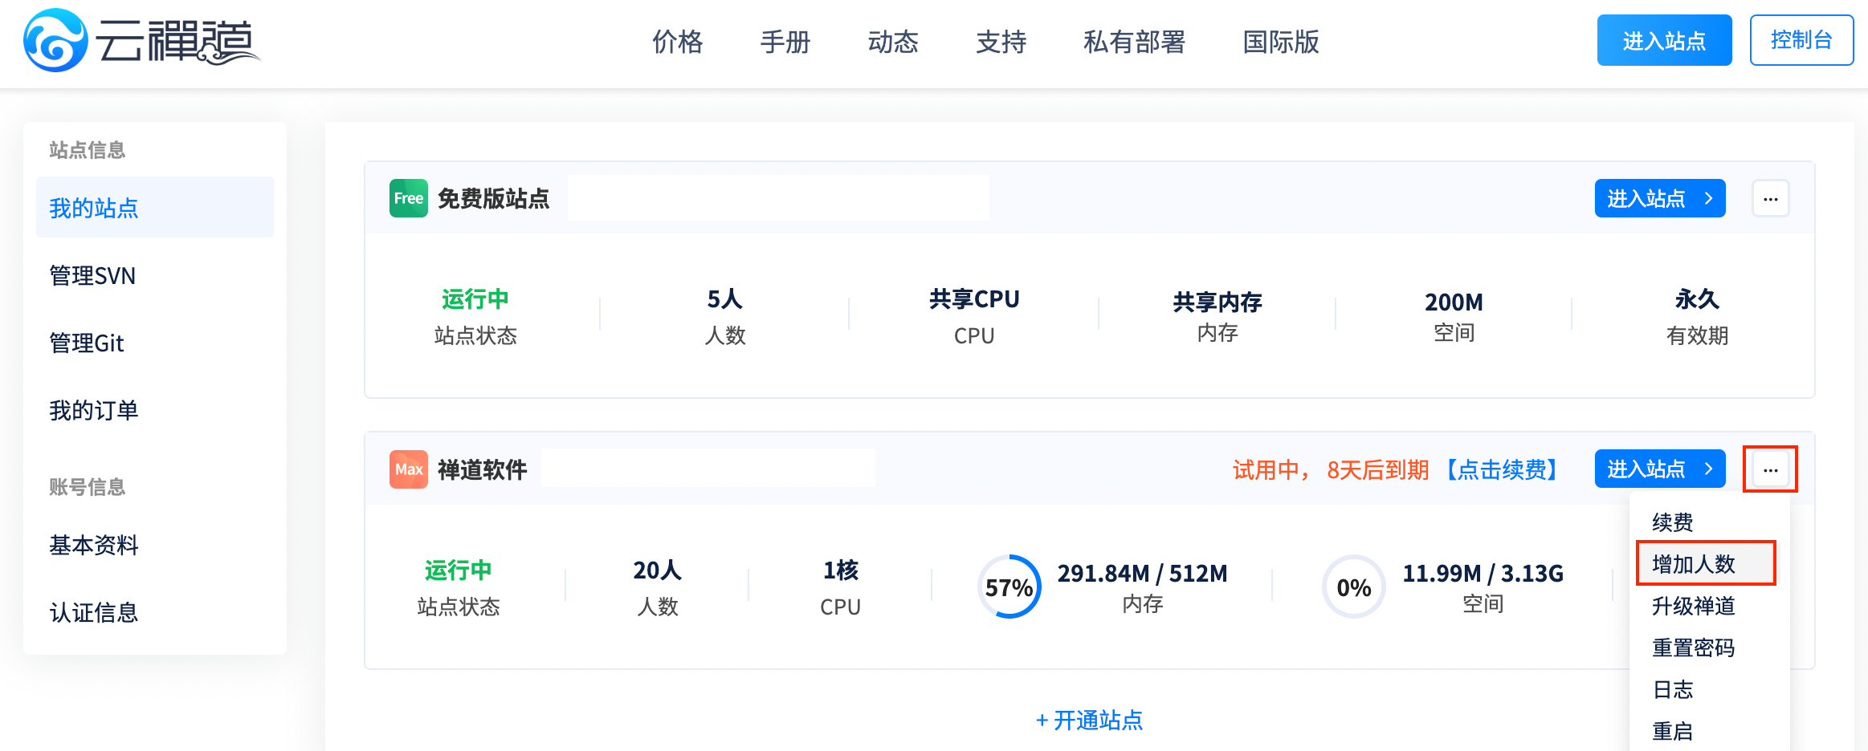Toggle the 禅道软件 site's ellipsis menu
1868x751 pixels.
click(x=1770, y=469)
